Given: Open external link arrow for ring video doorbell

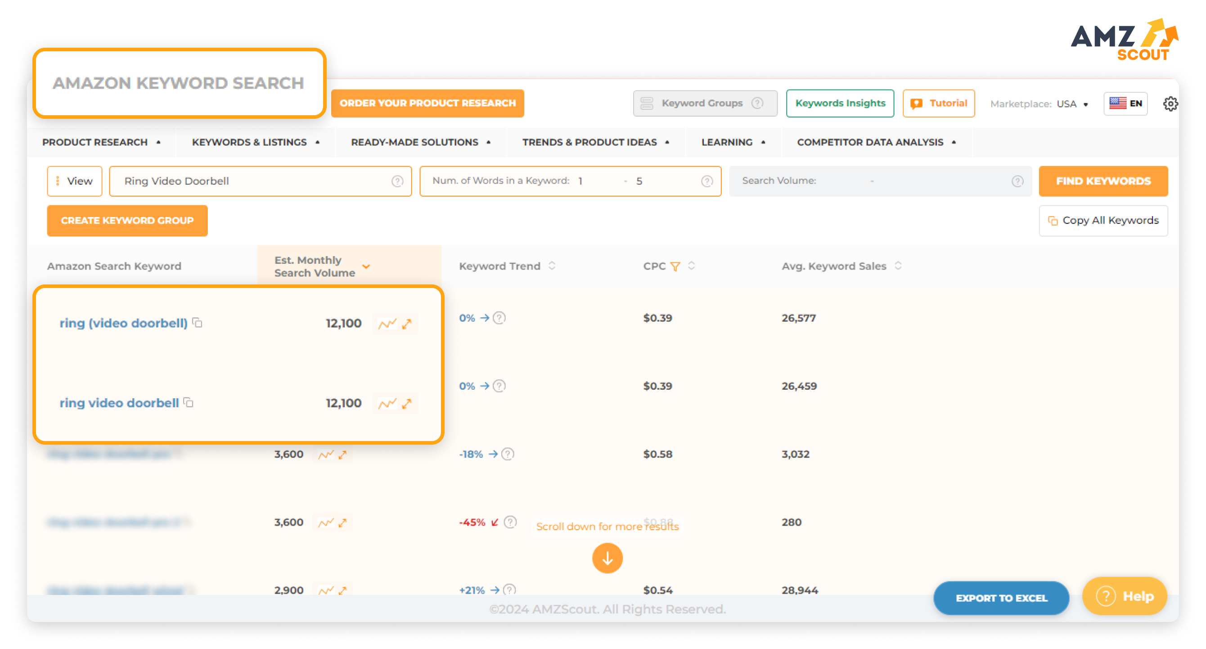Looking at the screenshot, I should pos(407,403).
